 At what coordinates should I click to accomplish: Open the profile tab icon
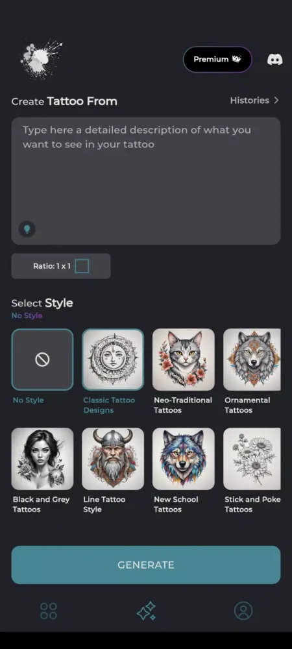tap(243, 611)
